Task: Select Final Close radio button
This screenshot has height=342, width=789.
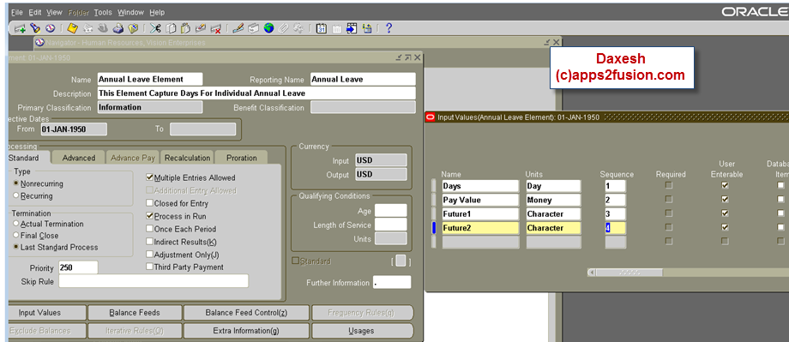Action: [16, 235]
